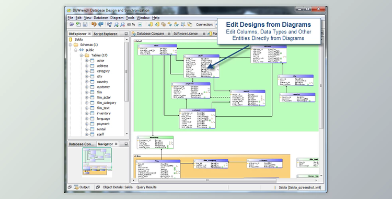
Task: Select the staff table row
Action: (100, 135)
